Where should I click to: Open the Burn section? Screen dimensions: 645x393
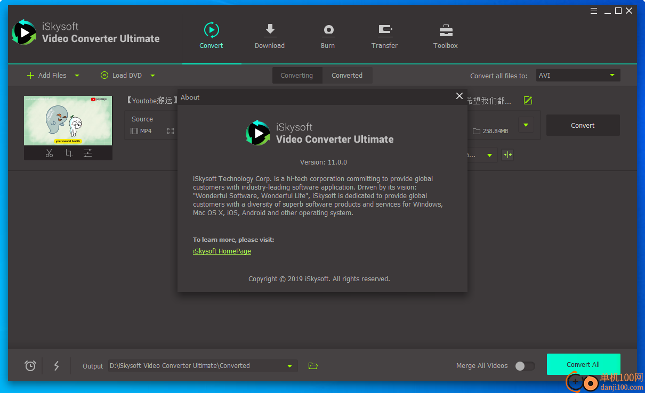328,36
